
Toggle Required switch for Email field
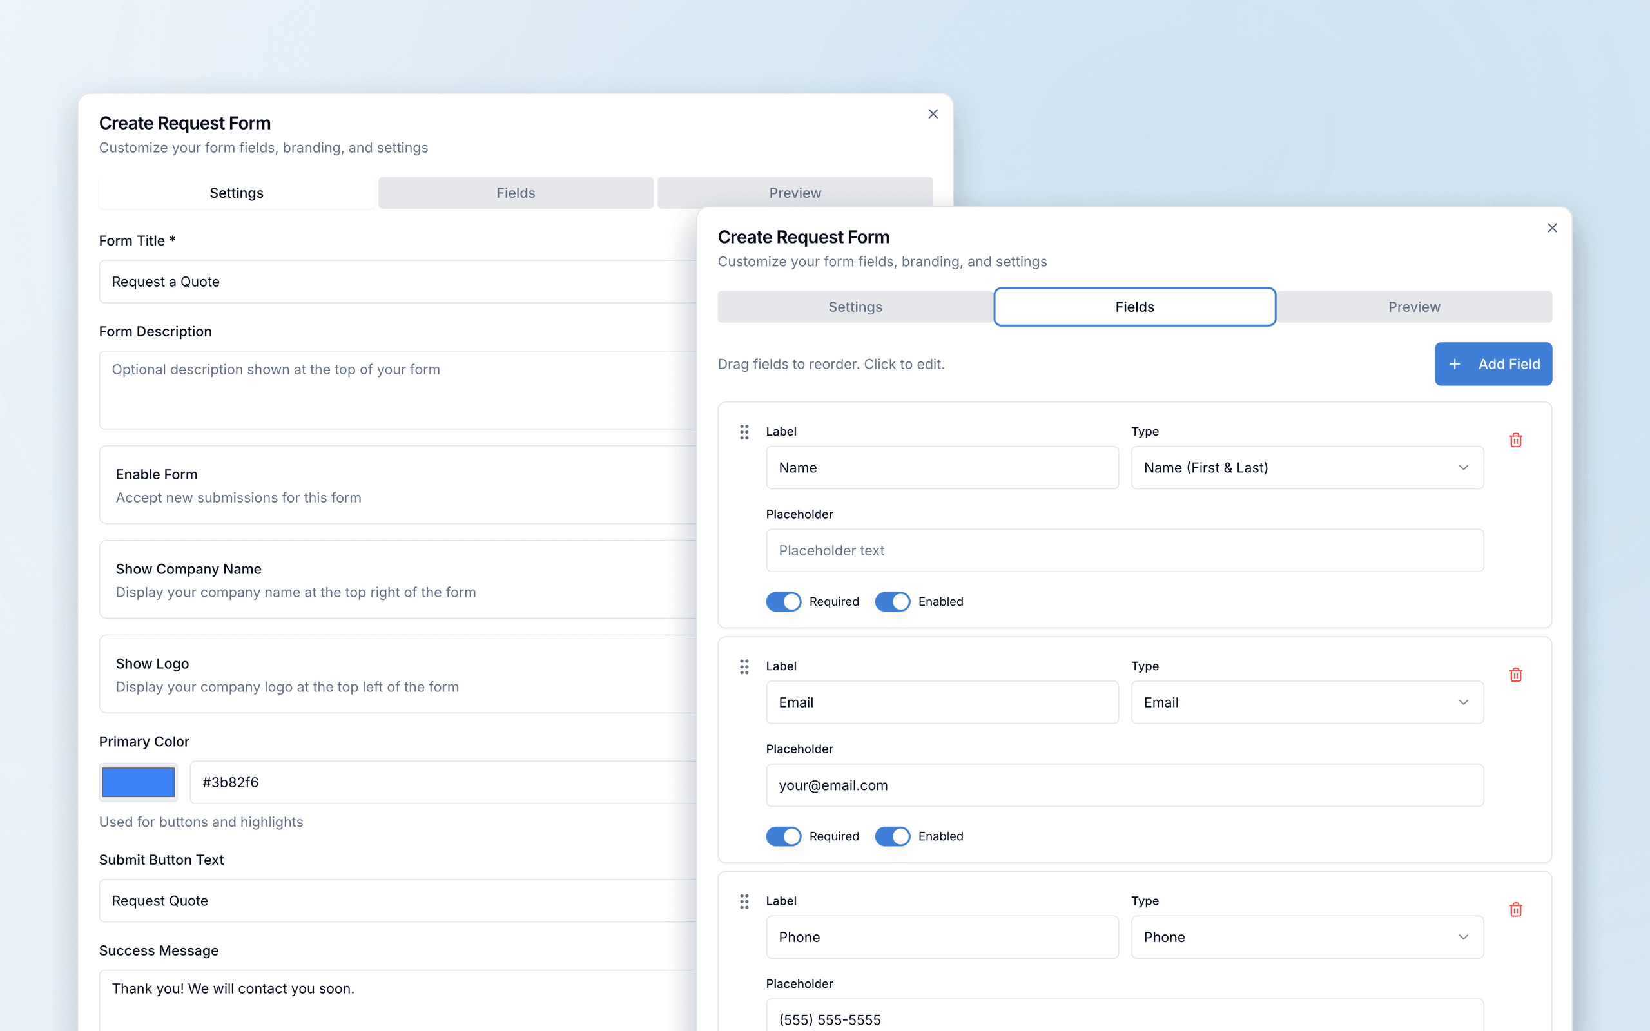(783, 836)
